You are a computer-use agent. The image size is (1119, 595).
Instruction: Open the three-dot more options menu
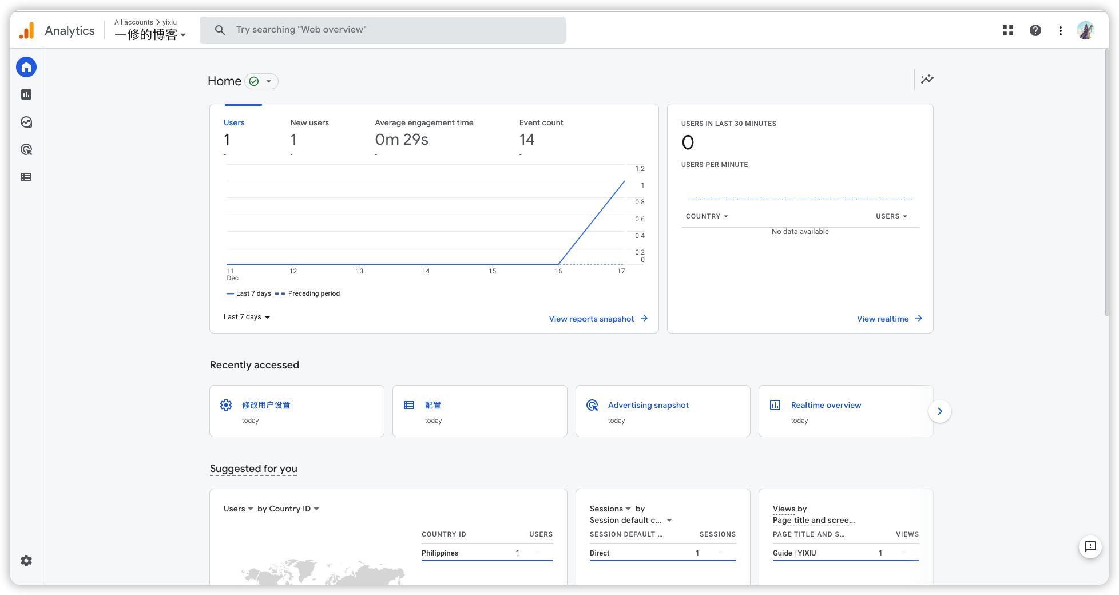coord(1061,30)
